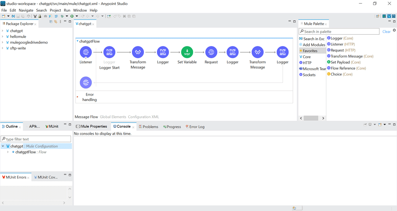This screenshot has width=397, height=211.
Task: Open the palette settings gear icon
Action: pos(394,30)
